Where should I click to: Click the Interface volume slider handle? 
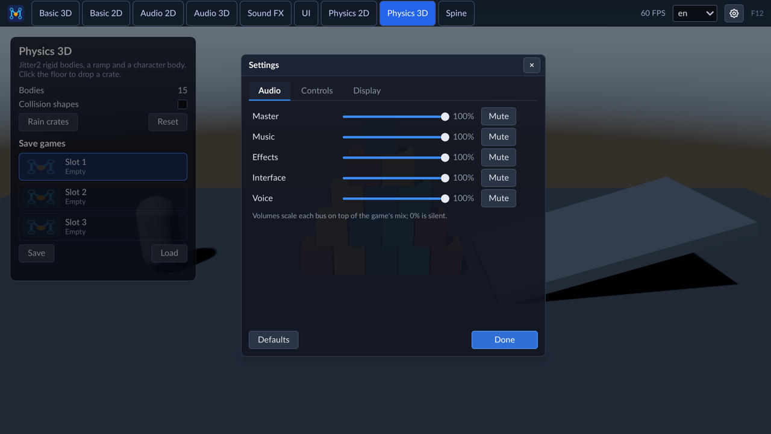[x=445, y=178]
